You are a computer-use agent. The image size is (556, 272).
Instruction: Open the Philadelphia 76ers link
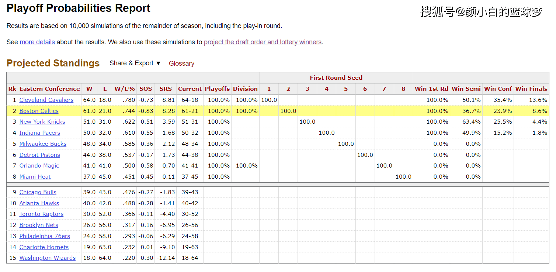pyautogui.click(x=45, y=236)
